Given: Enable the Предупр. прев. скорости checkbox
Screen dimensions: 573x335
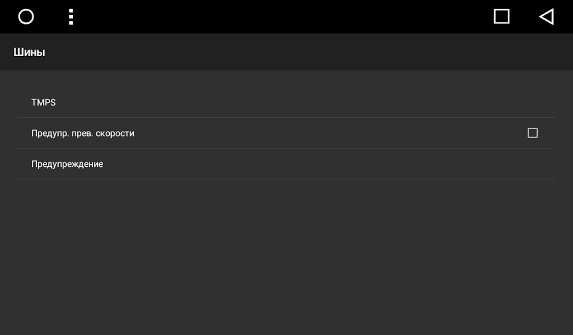Looking at the screenshot, I should 532,133.
